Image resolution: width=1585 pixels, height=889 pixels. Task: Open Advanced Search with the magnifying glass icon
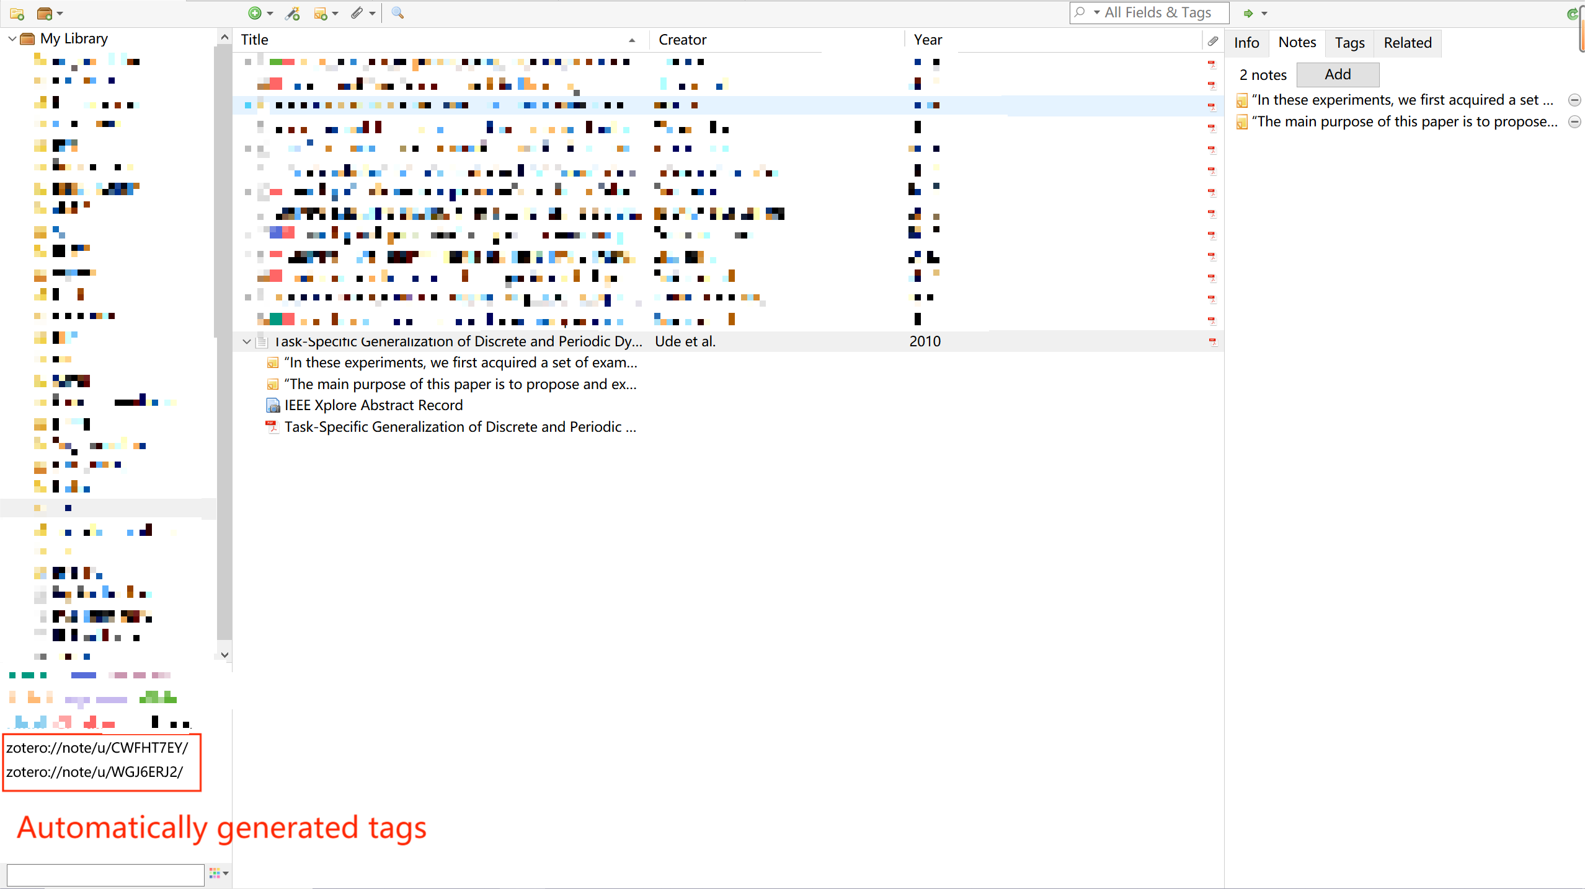pos(397,12)
